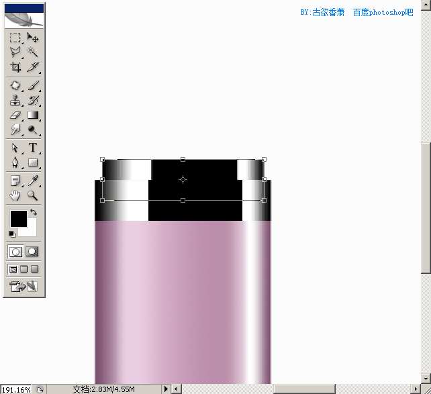Select the Hand tool
431x394 pixels.
[15, 195]
